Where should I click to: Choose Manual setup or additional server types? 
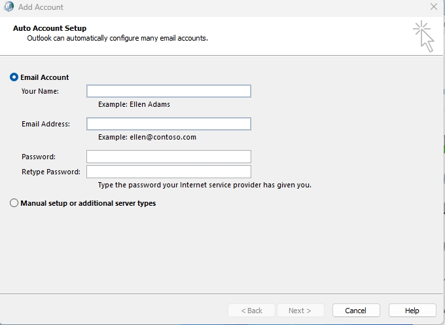coord(14,203)
